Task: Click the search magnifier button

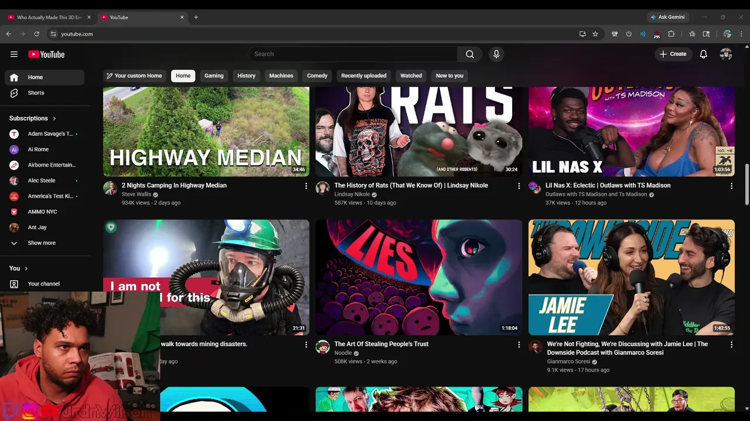Action: tap(470, 54)
